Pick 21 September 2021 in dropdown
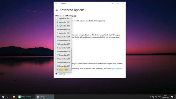Image resolution: width=176 pixels, height=99 pixels. pos(64,33)
